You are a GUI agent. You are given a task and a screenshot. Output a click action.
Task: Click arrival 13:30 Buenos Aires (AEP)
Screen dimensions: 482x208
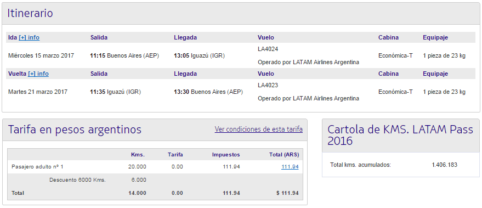click(x=208, y=92)
